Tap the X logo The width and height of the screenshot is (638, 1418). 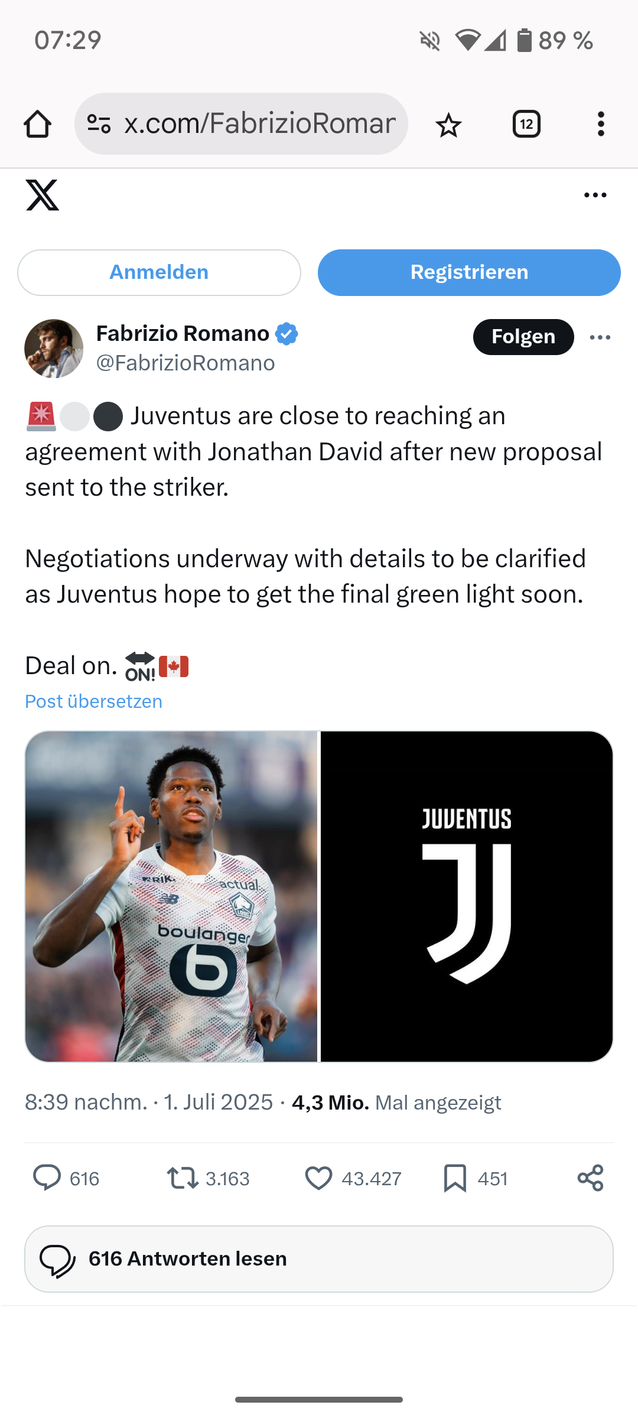coord(43,195)
